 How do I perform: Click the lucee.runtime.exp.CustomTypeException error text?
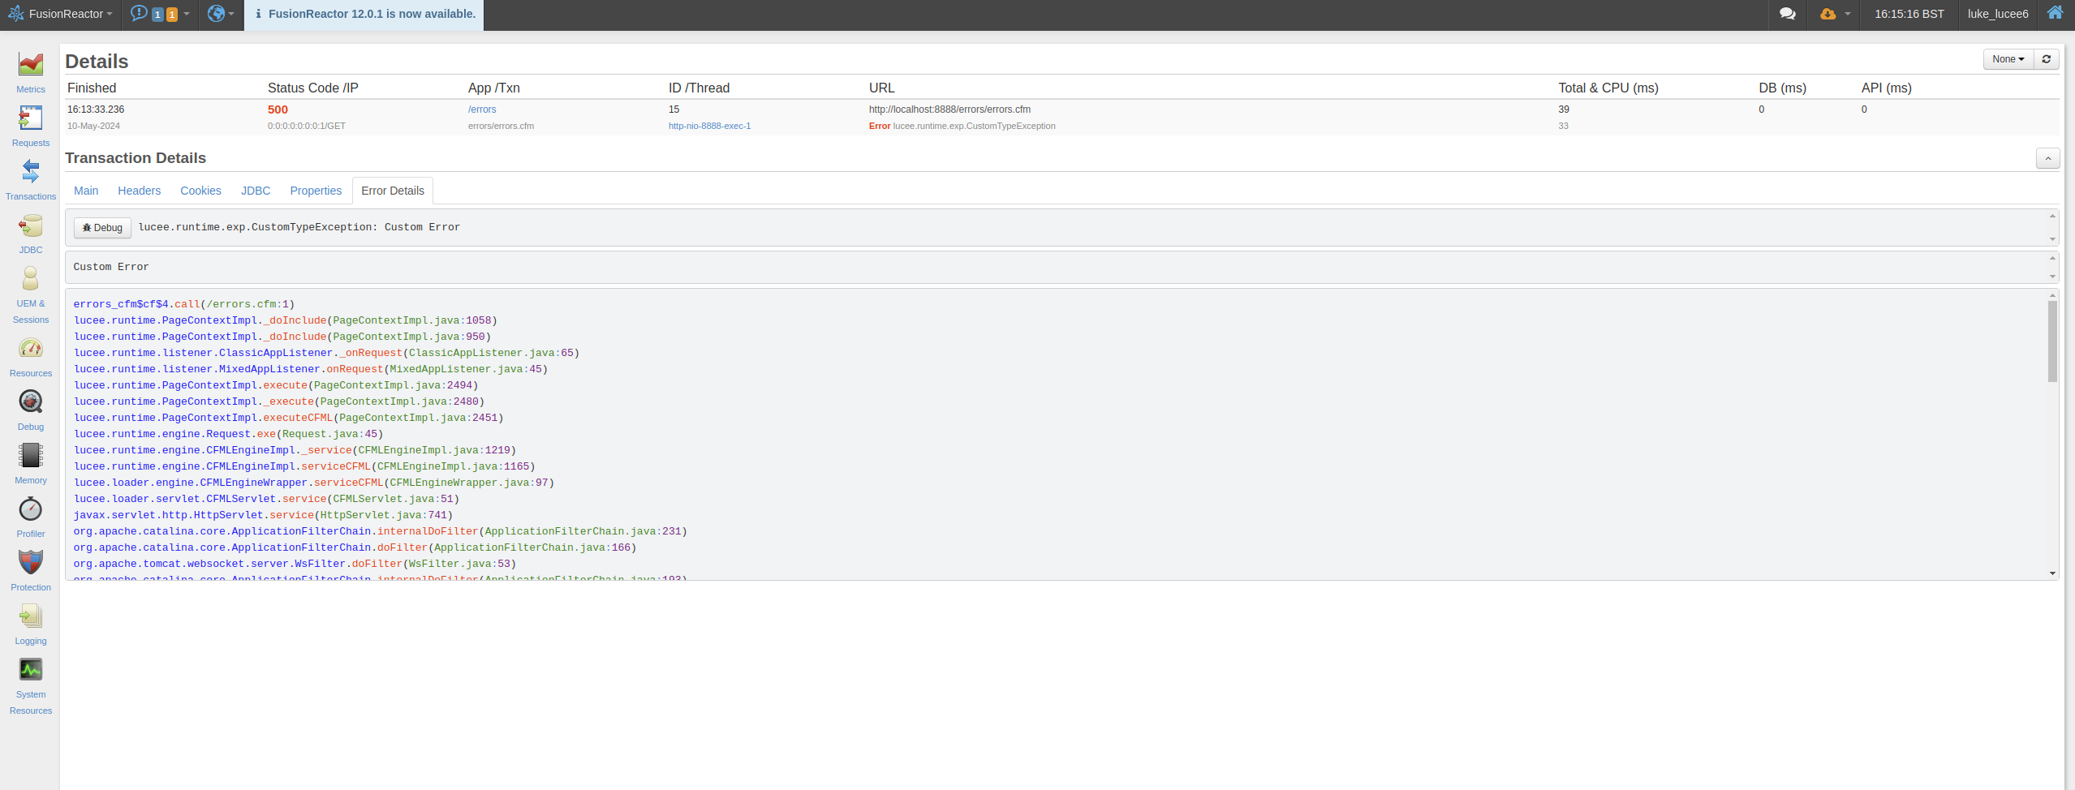[x=974, y=126]
